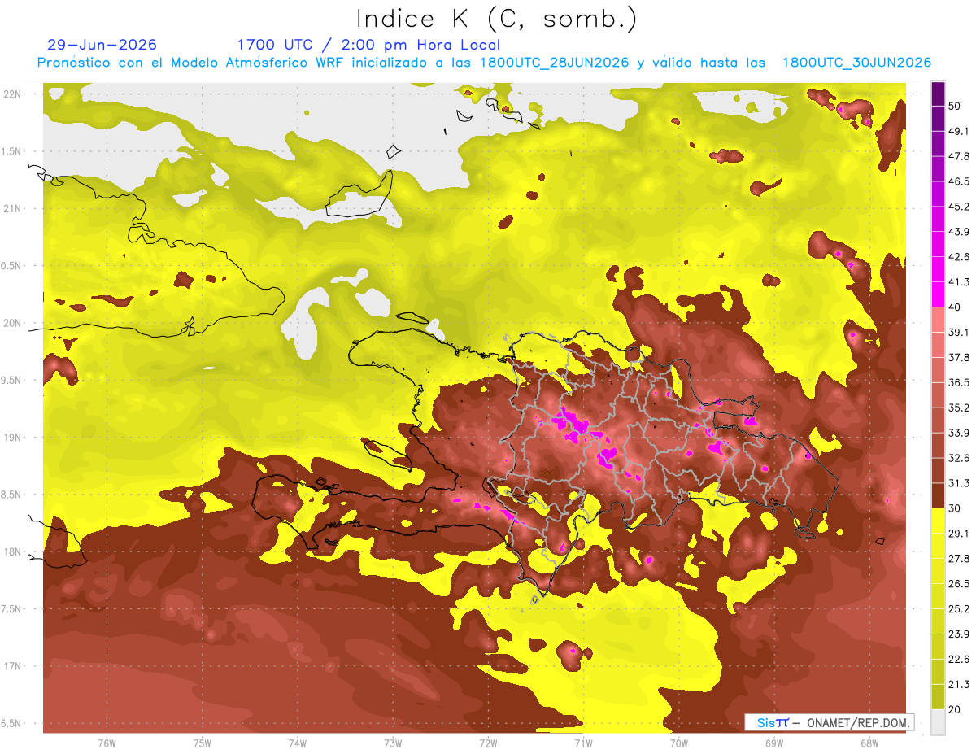
Task: Click the 70W longitude label
Action: pos(679,743)
